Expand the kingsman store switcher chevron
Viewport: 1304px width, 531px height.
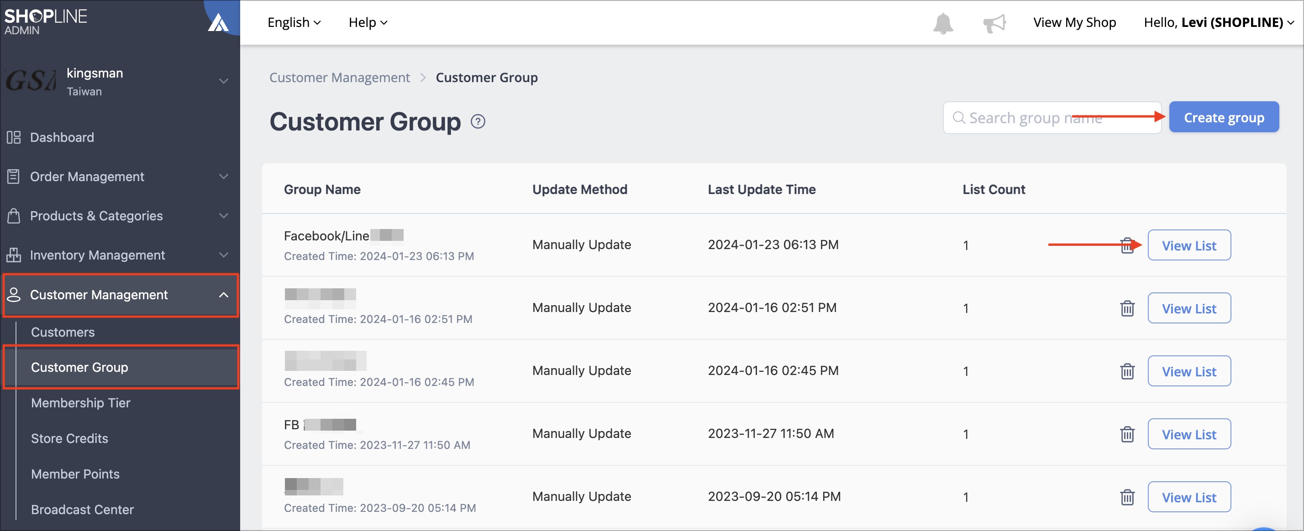point(223,81)
